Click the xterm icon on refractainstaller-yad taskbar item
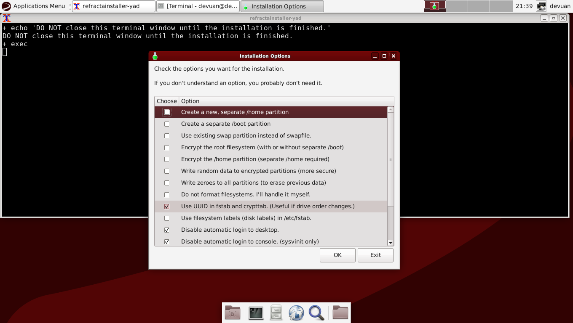This screenshot has height=323, width=573. coord(77,6)
